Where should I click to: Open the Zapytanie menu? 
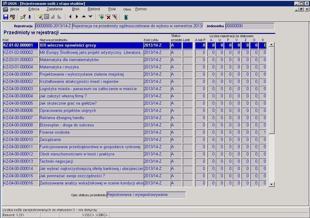coord(54,9)
